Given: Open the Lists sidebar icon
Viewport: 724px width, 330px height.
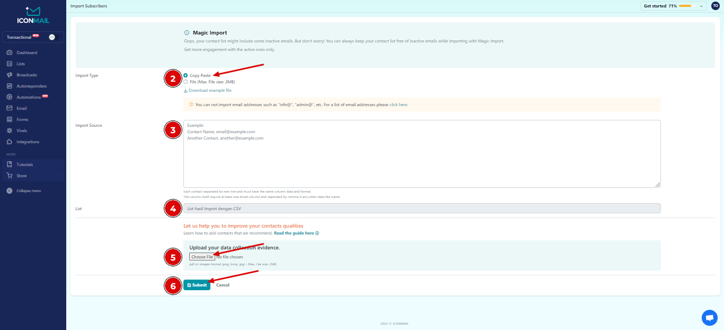Looking at the screenshot, I should tap(10, 64).
